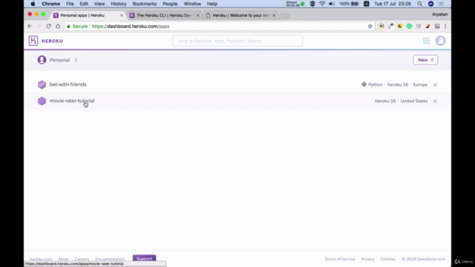Bookmark this page with star icon
This screenshot has height=267, width=475.
click(x=370, y=27)
